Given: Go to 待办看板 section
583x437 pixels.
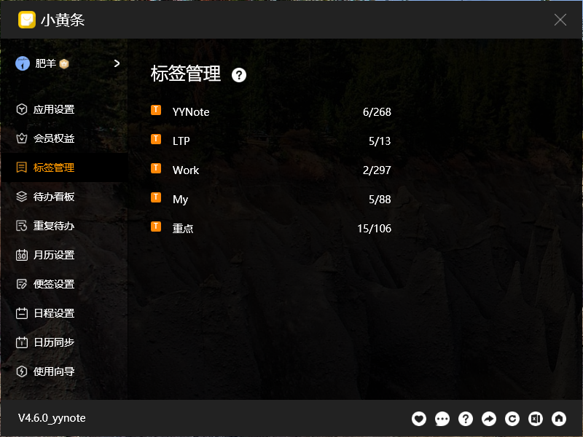Looking at the screenshot, I should [x=63, y=197].
